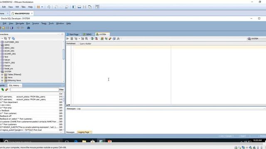Expand the Editioning Views node
266x149 pixels.
pos(2,80)
